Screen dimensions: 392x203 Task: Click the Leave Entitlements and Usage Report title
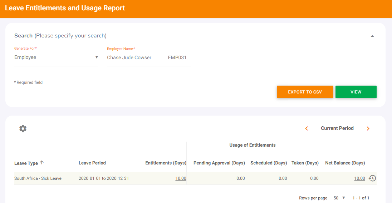click(65, 8)
